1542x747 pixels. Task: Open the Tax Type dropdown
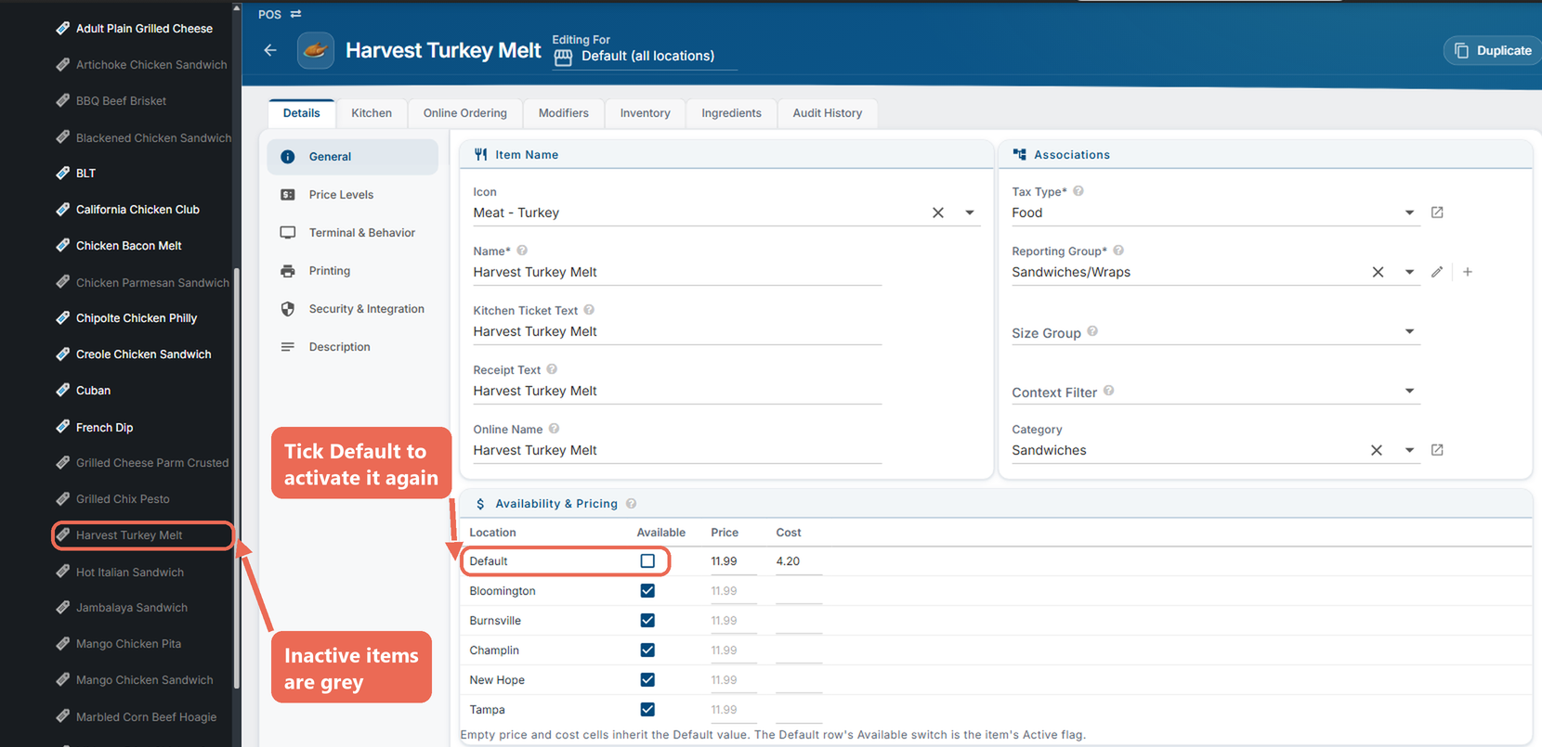coord(1409,213)
